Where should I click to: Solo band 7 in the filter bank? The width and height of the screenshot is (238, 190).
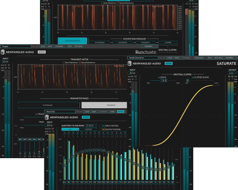pos(90,133)
